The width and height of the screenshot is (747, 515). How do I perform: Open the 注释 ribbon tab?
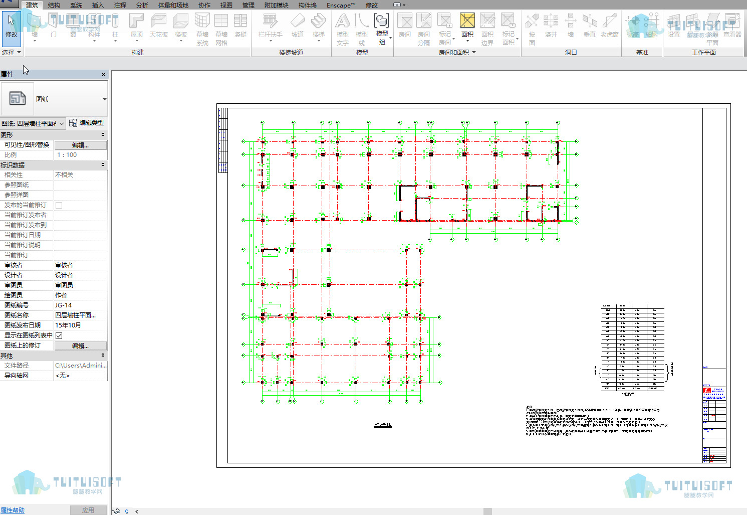(120, 5)
